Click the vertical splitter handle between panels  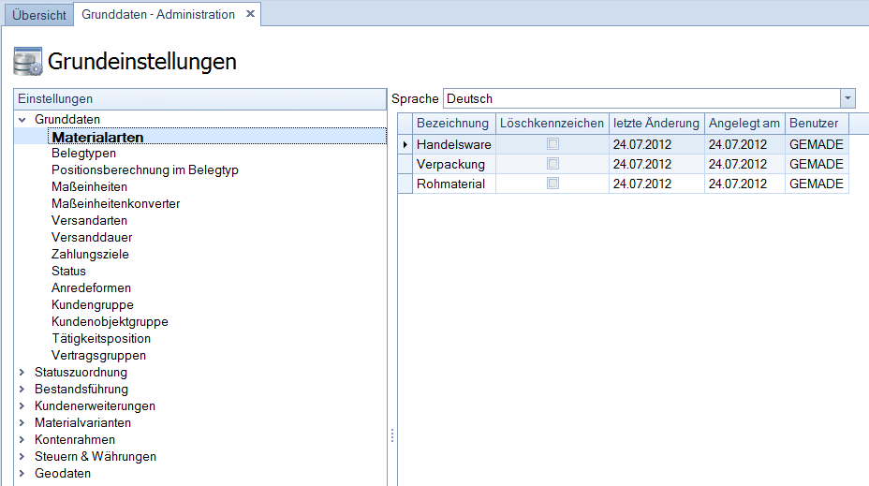click(392, 435)
